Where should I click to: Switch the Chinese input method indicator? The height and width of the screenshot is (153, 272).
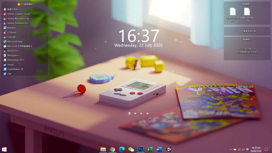247,150
